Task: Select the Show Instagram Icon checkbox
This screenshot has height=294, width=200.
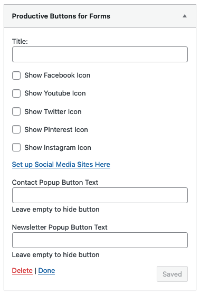Action: click(16, 147)
